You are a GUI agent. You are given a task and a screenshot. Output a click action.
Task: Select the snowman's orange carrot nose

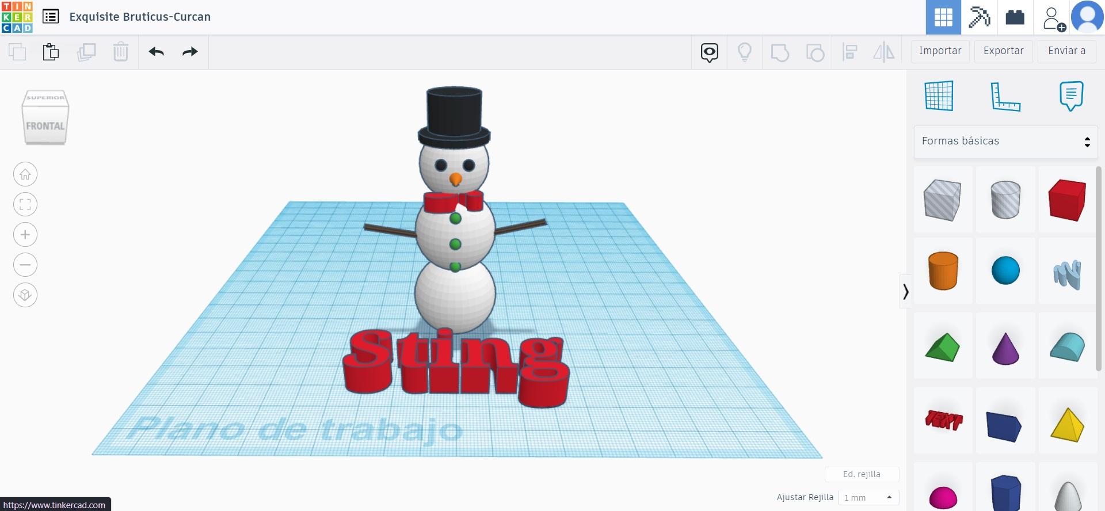455,180
